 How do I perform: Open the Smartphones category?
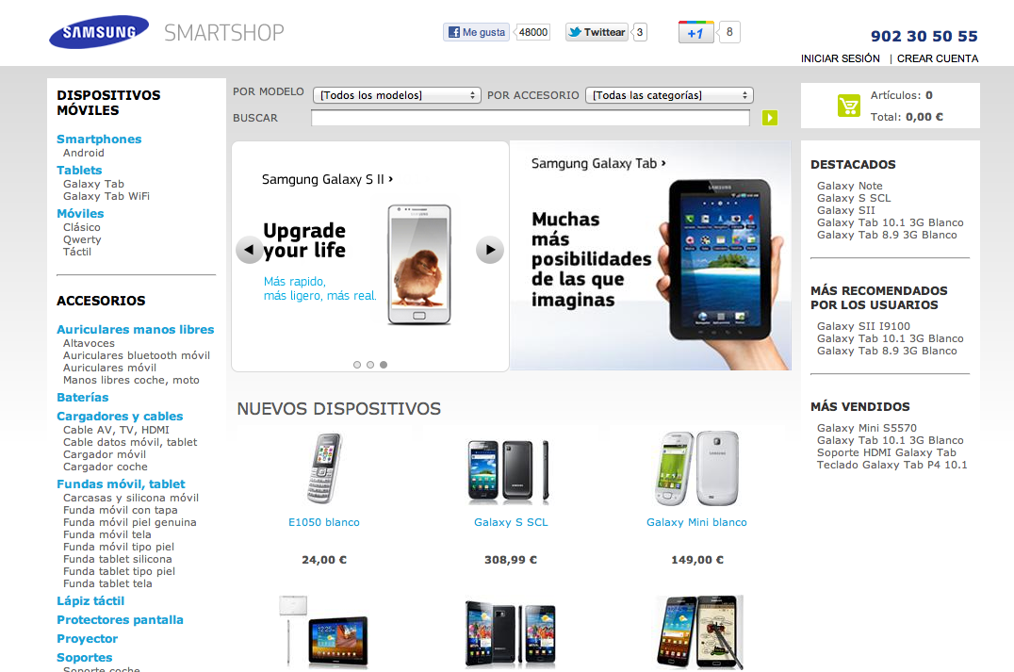pos(99,139)
